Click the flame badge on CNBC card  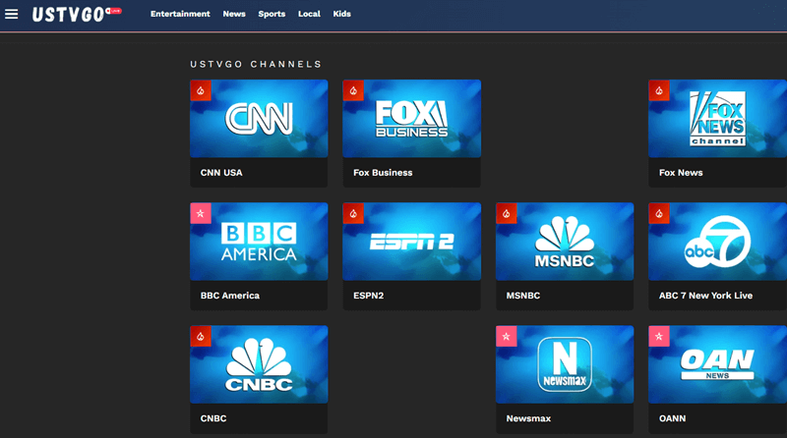tap(201, 337)
